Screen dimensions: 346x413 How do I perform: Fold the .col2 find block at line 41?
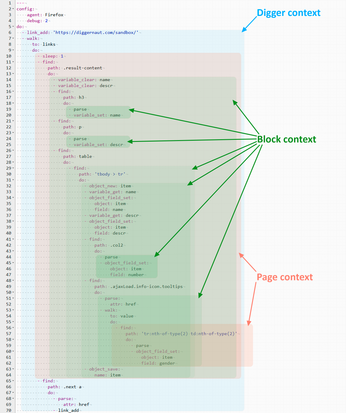pyautogui.click(x=13, y=239)
